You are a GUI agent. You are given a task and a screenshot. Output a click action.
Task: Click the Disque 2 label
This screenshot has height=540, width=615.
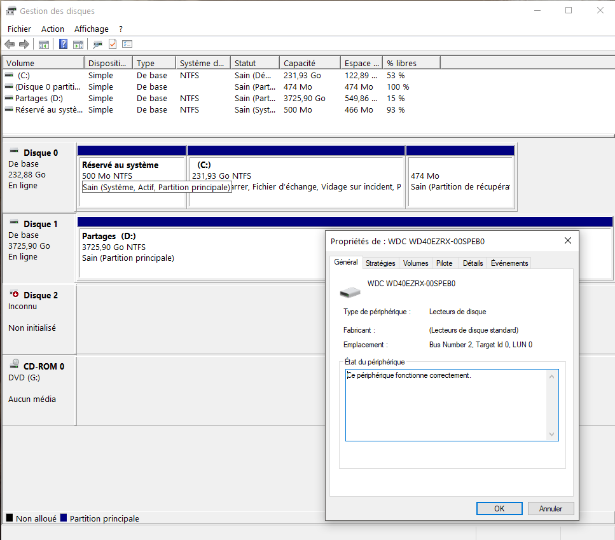coord(41,296)
